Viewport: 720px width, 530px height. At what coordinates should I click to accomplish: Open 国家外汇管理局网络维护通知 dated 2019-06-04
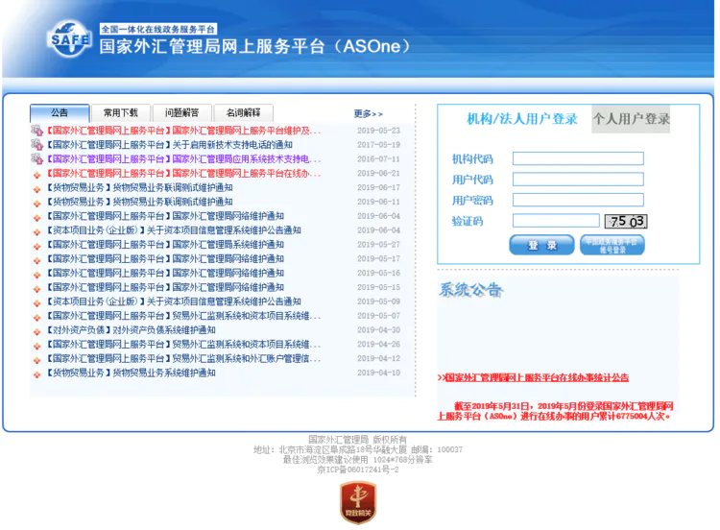[165, 216]
